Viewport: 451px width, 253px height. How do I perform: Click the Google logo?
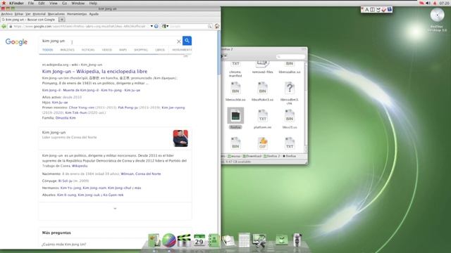click(x=16, y=42)
